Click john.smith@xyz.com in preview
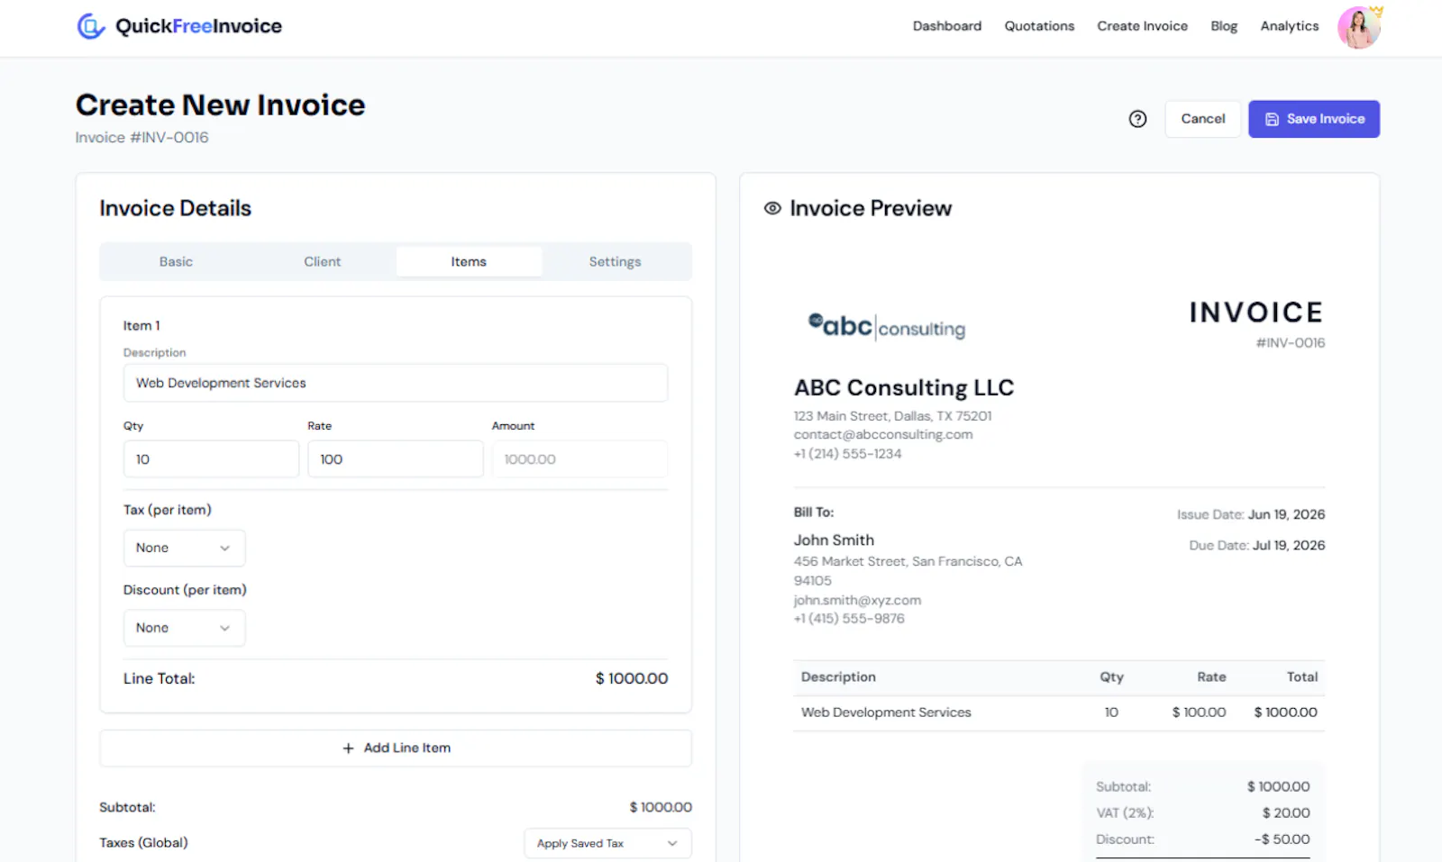This screenshot has width=1442, height=862. tap(857, 600)
